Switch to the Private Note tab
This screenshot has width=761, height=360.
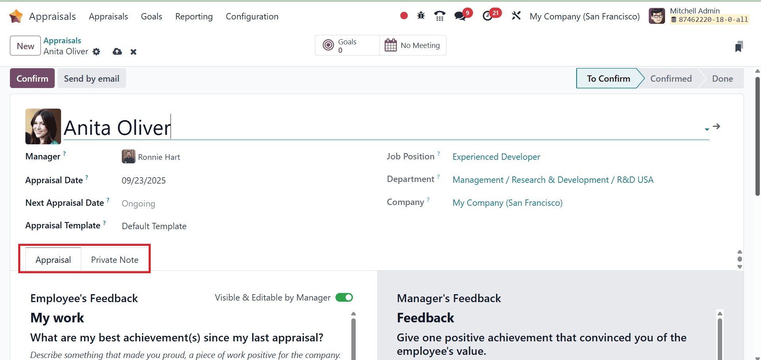[x=115, y=260]
